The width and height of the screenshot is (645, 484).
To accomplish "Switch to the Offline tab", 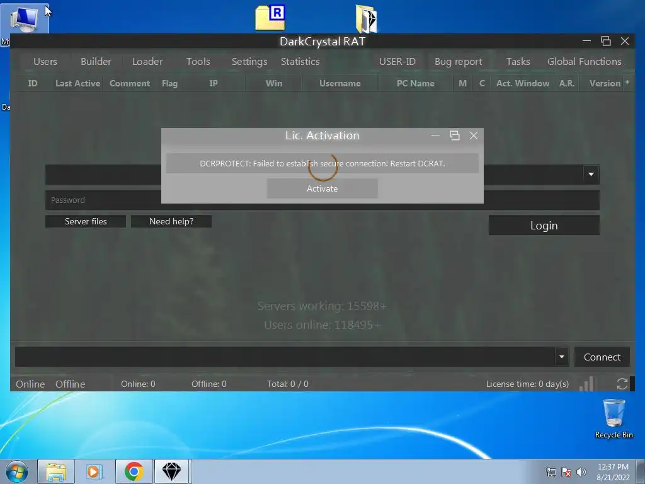I will point(71,384).
